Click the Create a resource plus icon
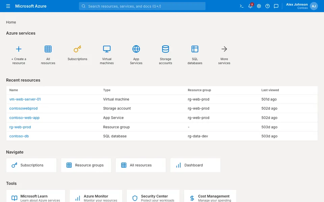This screenshot has width=324, height=202. click(19, 49)
